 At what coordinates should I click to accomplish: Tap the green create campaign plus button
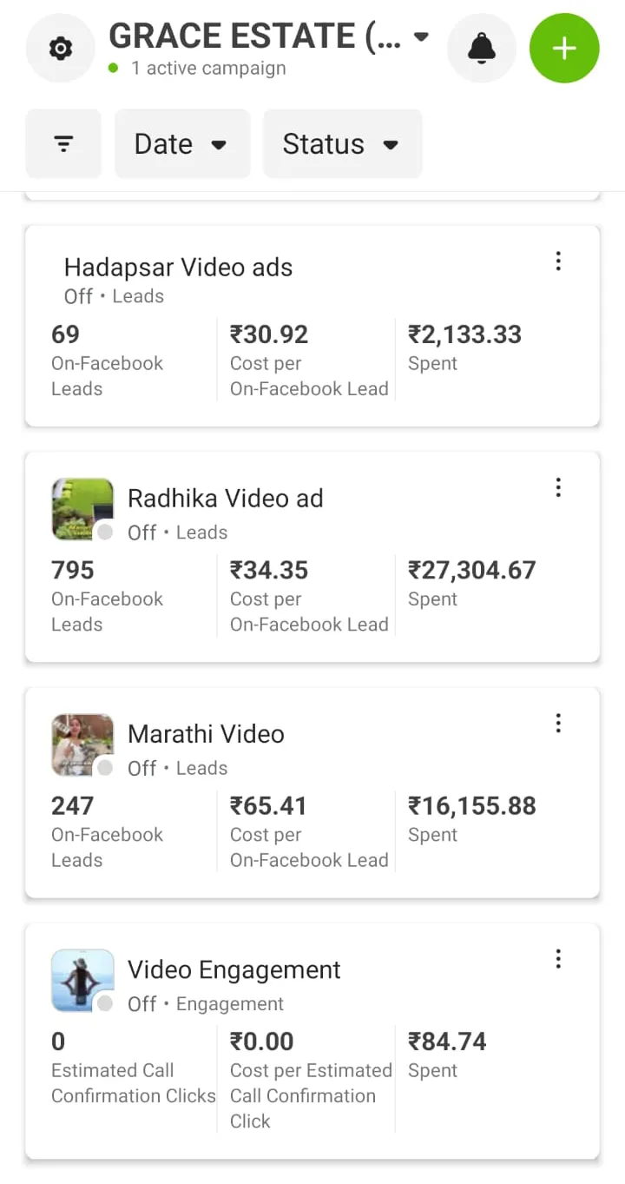tap(564, 49)
